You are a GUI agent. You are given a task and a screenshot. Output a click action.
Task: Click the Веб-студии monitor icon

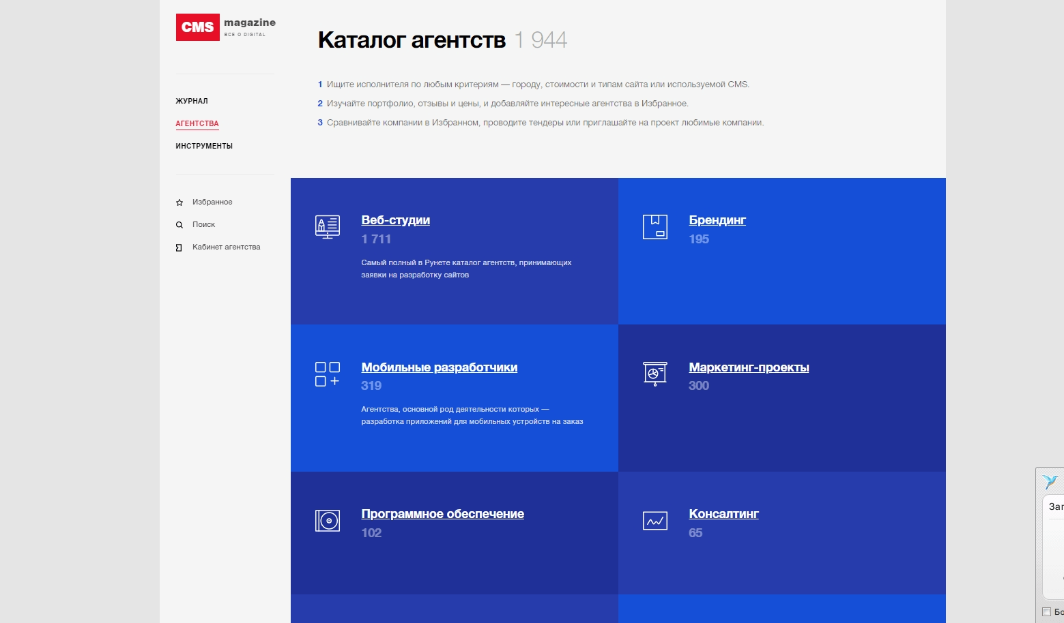328,227
